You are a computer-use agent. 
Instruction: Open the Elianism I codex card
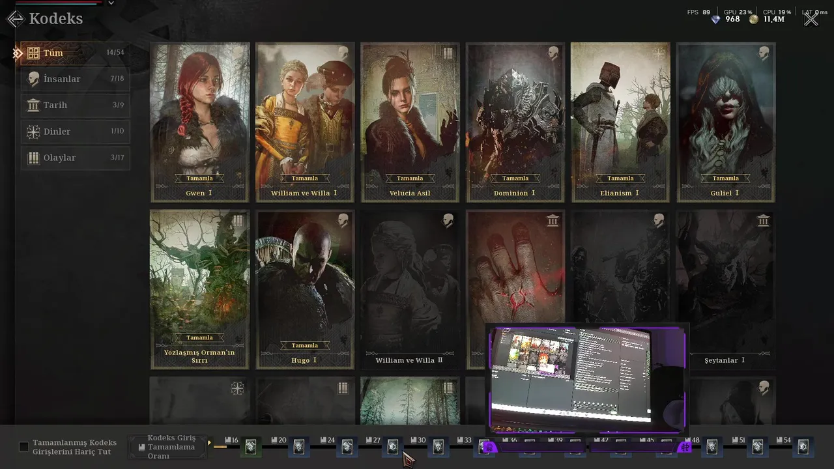(x=620, y=122)
